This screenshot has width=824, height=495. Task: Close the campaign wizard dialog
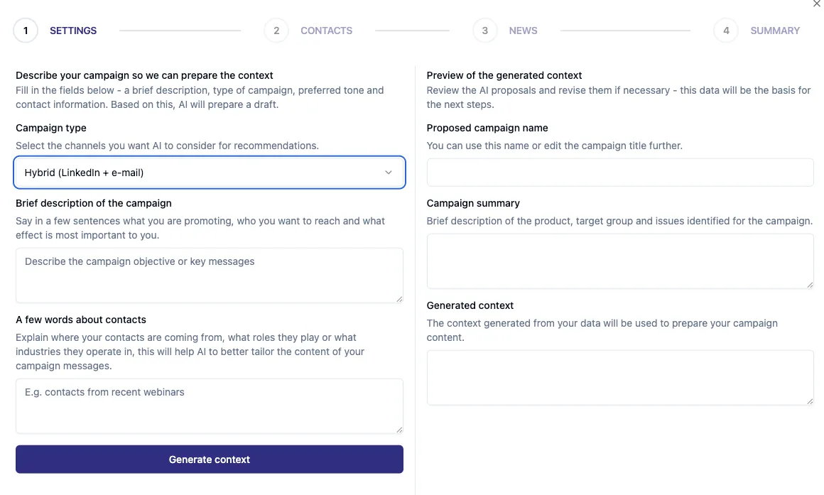[x=816, y=4]
